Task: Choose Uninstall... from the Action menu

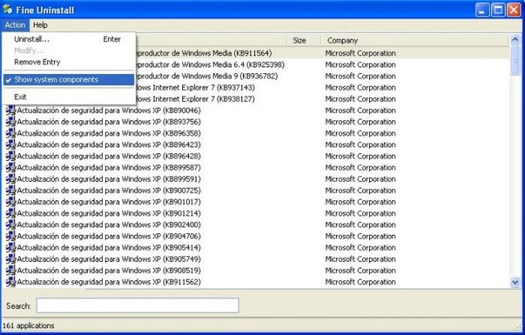Action: point(69,39)
